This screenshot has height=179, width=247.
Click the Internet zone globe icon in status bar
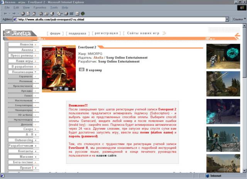coord(208,176)
